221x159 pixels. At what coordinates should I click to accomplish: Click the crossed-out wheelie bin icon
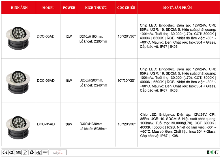pos(25,152)
